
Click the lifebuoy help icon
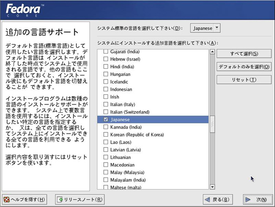pyautogui.click(x=7, y=200)
